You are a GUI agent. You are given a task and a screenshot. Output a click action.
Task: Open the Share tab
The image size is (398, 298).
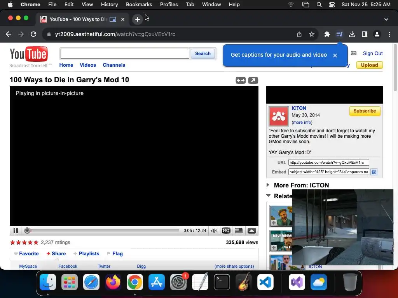[56, 254]
